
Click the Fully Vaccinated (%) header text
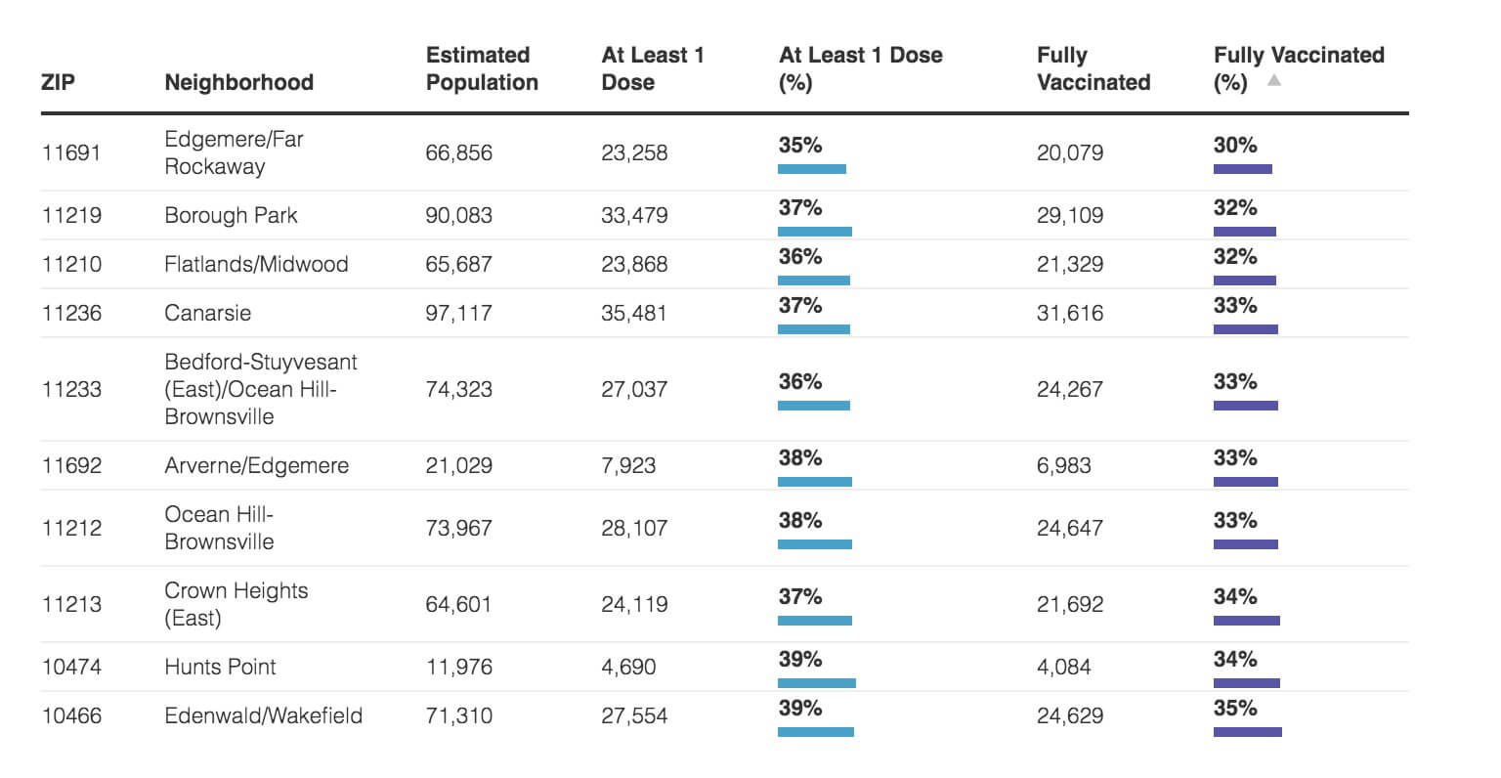coord(1298,56)
